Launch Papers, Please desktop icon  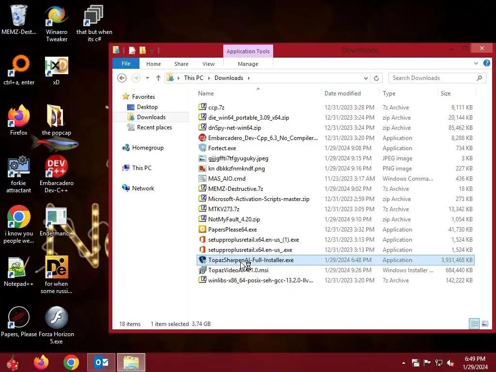[19, 322]
